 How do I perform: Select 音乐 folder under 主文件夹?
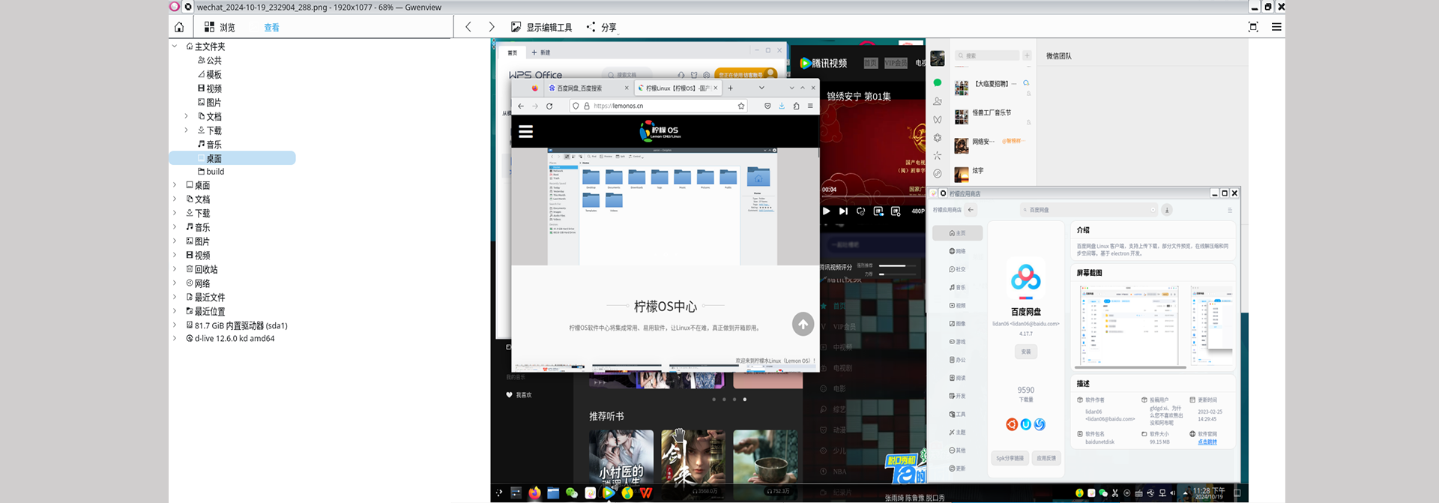tap(209, 145)
